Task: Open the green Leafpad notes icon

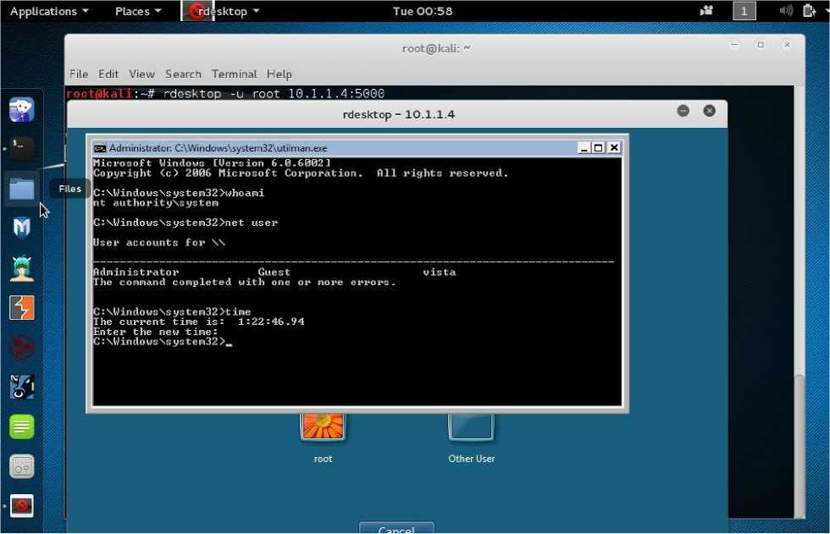Action: point(22,427)
